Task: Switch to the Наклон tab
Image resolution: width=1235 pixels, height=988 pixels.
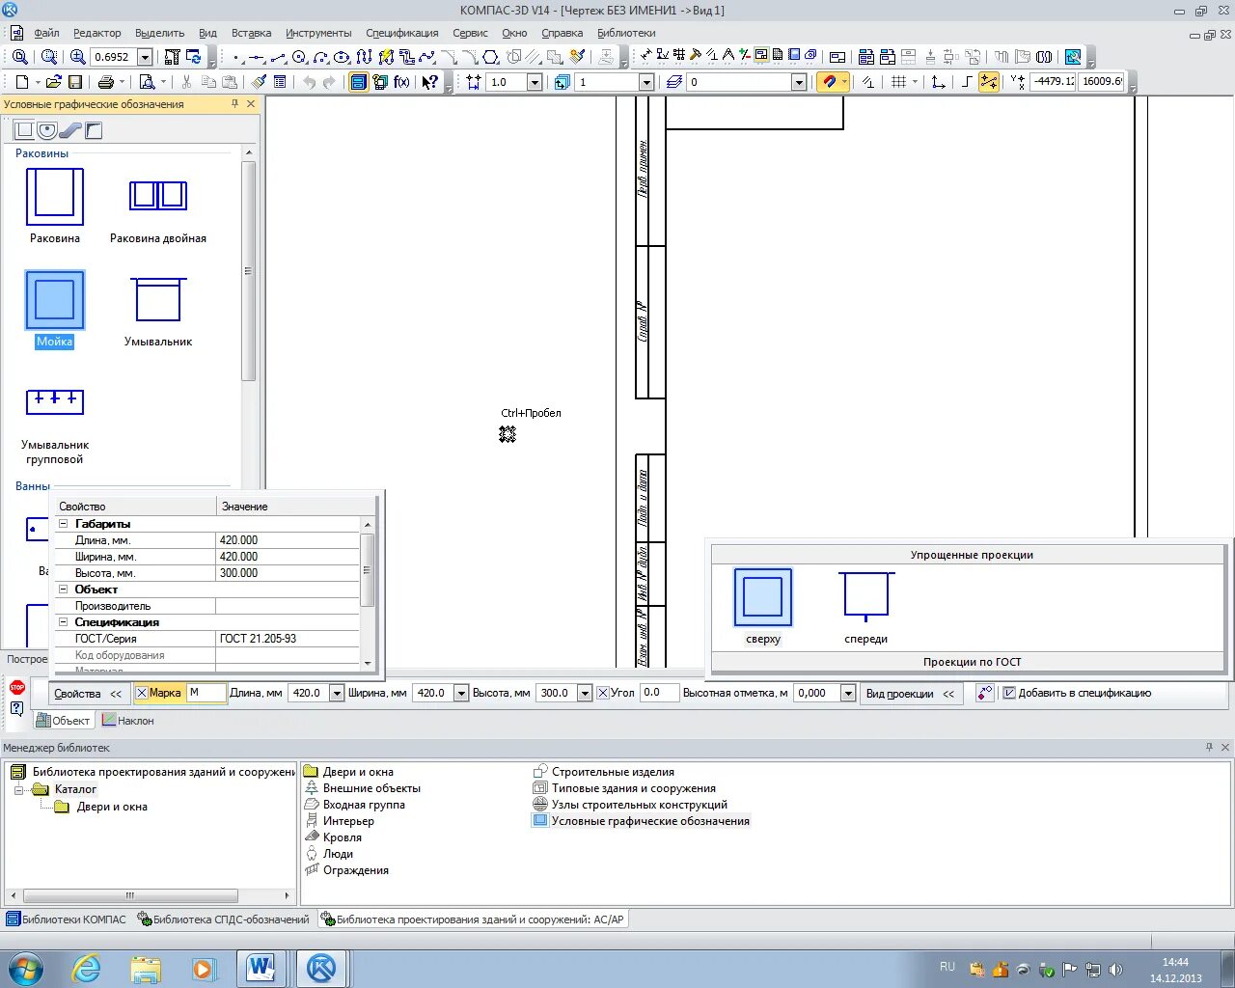Action: [x=128, y=721]
